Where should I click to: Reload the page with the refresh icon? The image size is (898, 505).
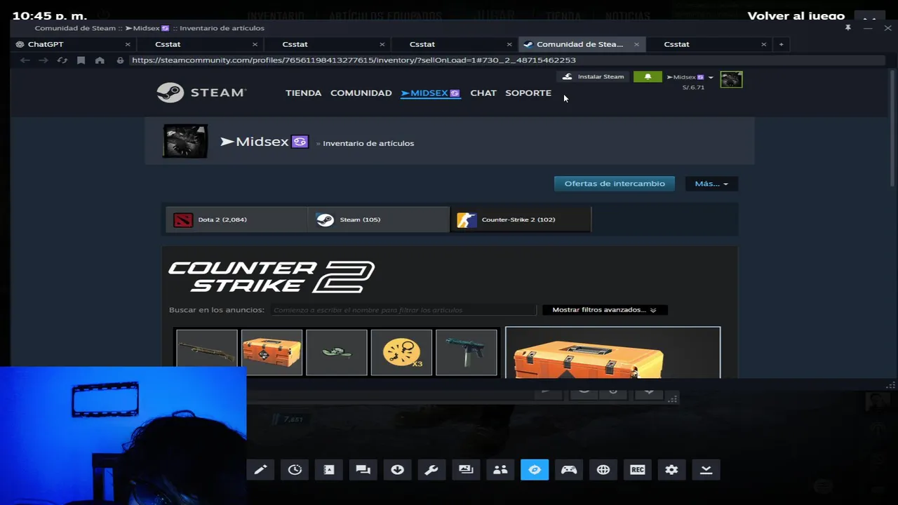(62, 60)
